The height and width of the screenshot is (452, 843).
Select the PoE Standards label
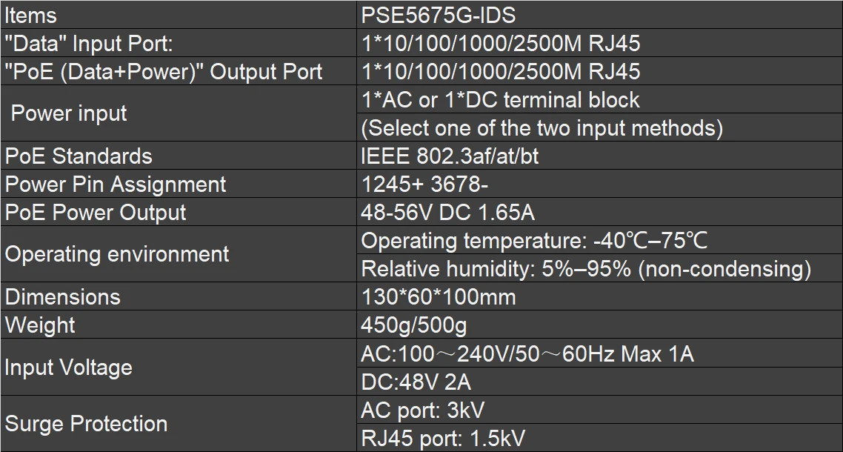coord(79,156)
